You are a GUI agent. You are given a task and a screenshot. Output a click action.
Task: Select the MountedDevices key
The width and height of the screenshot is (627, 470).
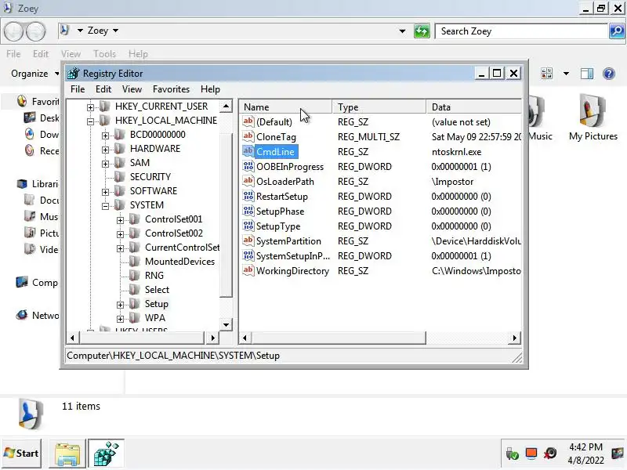tap(179, 262)
